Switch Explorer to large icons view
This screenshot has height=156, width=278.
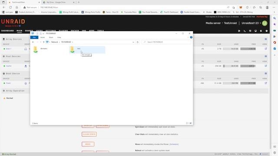[x=191, y=123]
